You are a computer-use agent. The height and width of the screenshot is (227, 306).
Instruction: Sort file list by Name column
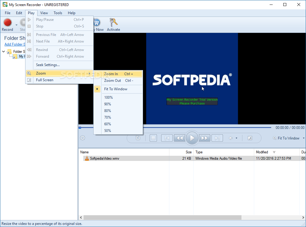[x=124, y=152]
